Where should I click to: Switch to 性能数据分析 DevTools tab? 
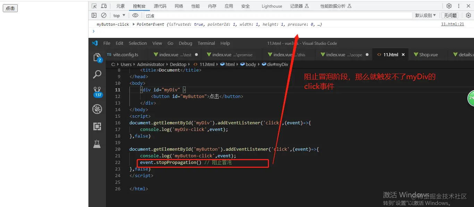click(336, 6)
